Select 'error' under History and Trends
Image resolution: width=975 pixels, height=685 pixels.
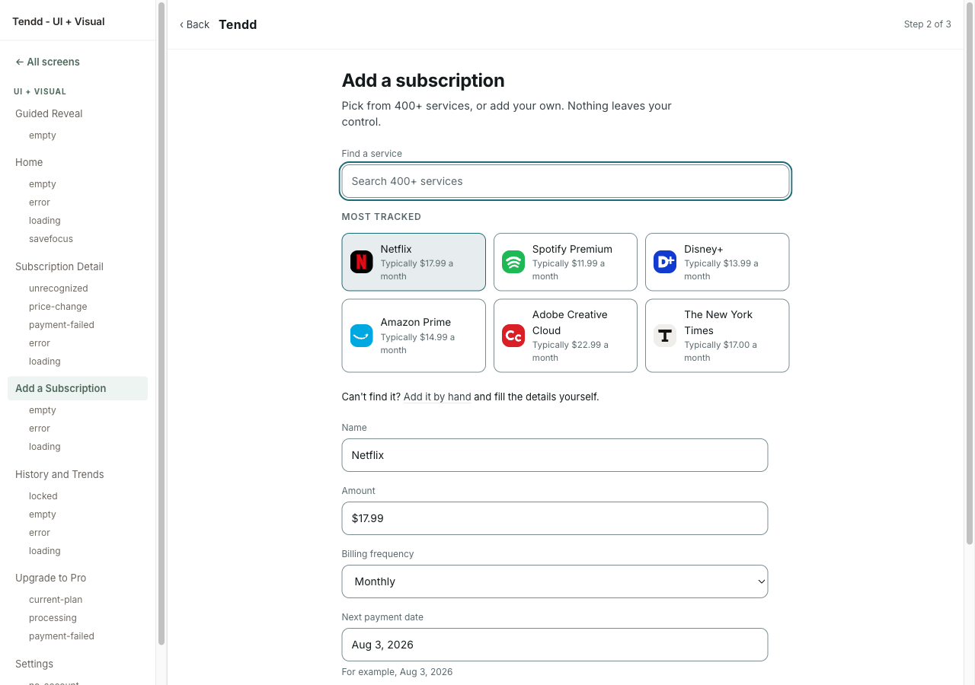[40, 533]
